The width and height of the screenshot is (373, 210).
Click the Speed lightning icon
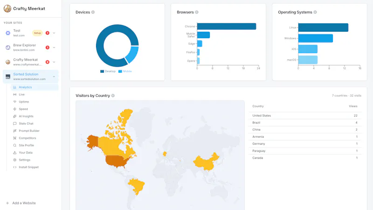(15, 109)
